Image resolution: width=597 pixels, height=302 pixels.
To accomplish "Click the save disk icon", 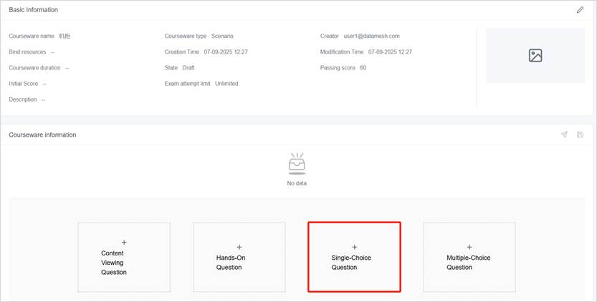I will click(580, 135).
